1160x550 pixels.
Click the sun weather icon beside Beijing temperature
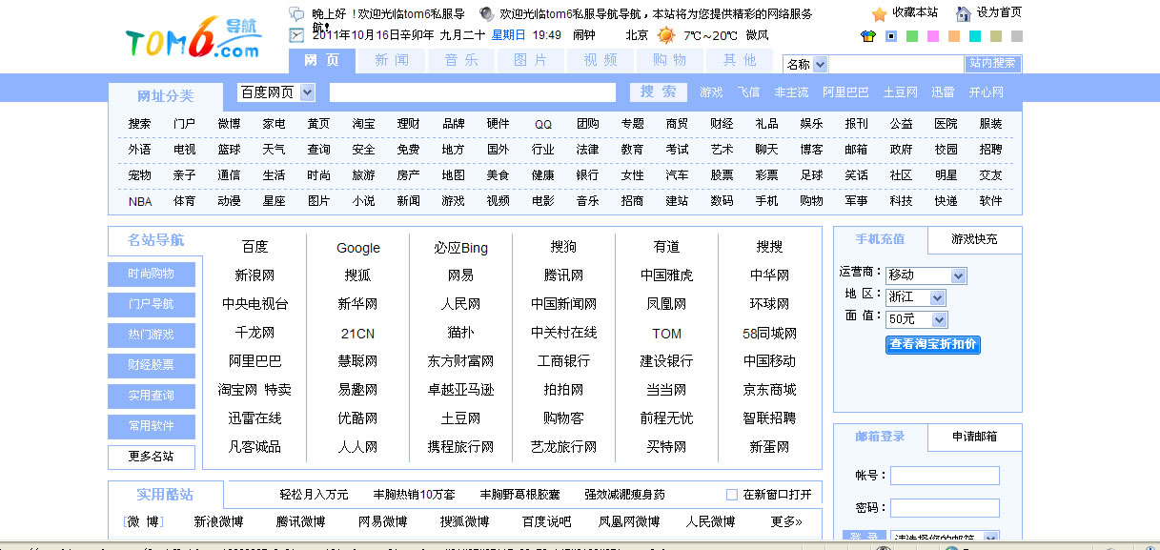click(x=665, y=34)
